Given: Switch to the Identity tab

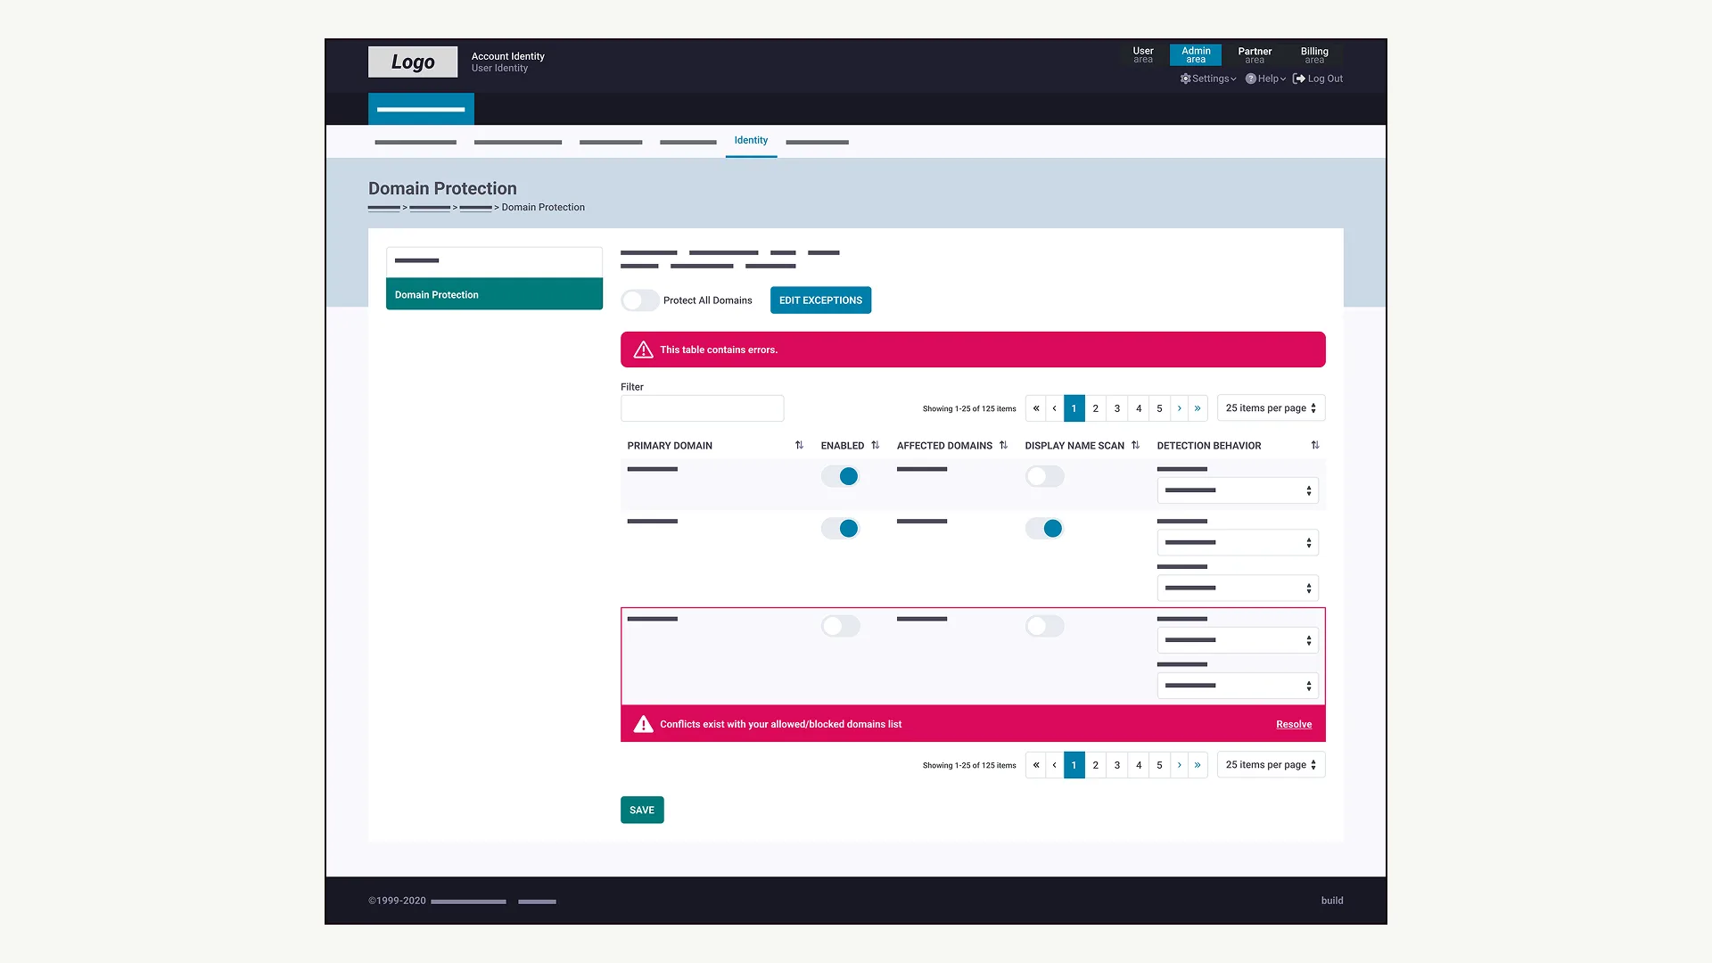Looking at the screenshot, I should pos(751,141).
